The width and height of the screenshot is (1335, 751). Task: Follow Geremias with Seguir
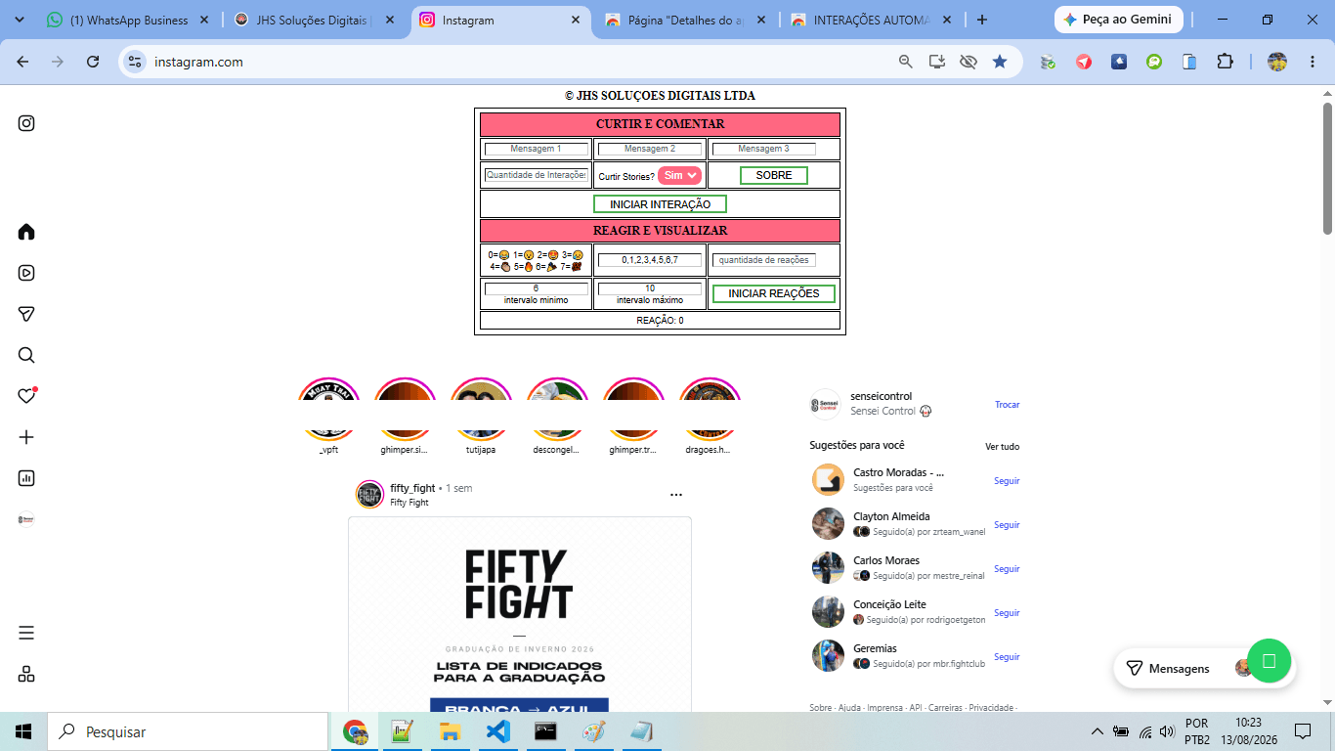1007,657
